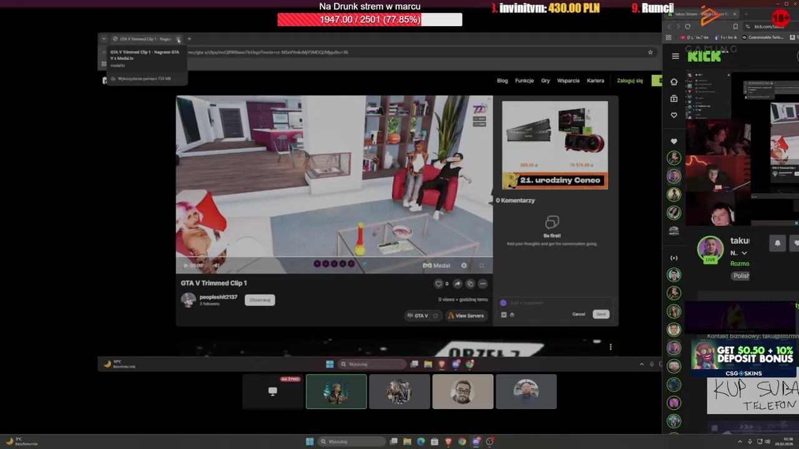
Task: Open the Gry menu item
Action: click(x=546, y=80)
